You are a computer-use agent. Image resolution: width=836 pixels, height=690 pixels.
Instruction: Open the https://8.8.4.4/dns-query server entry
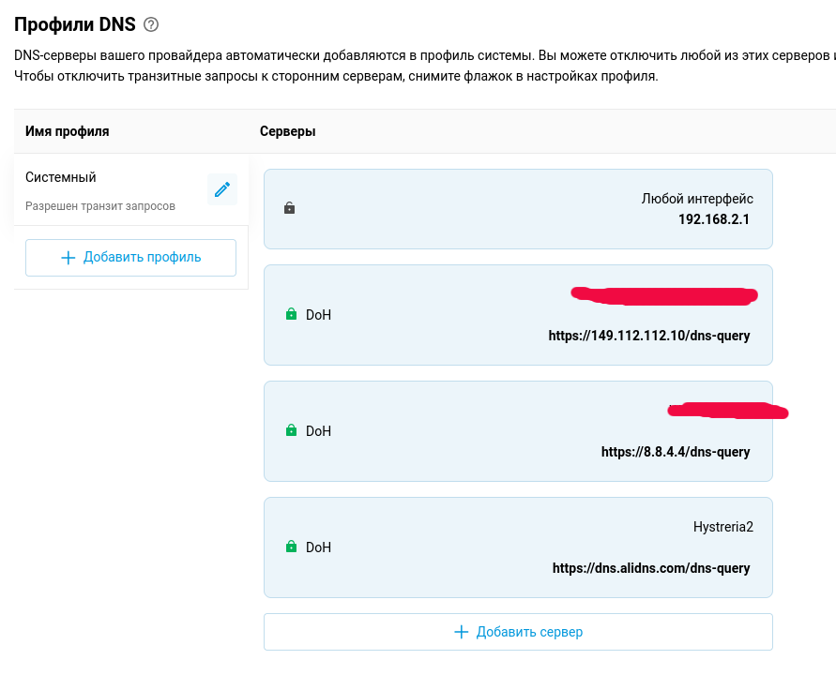pyautogui.click(x=675, y=452)
